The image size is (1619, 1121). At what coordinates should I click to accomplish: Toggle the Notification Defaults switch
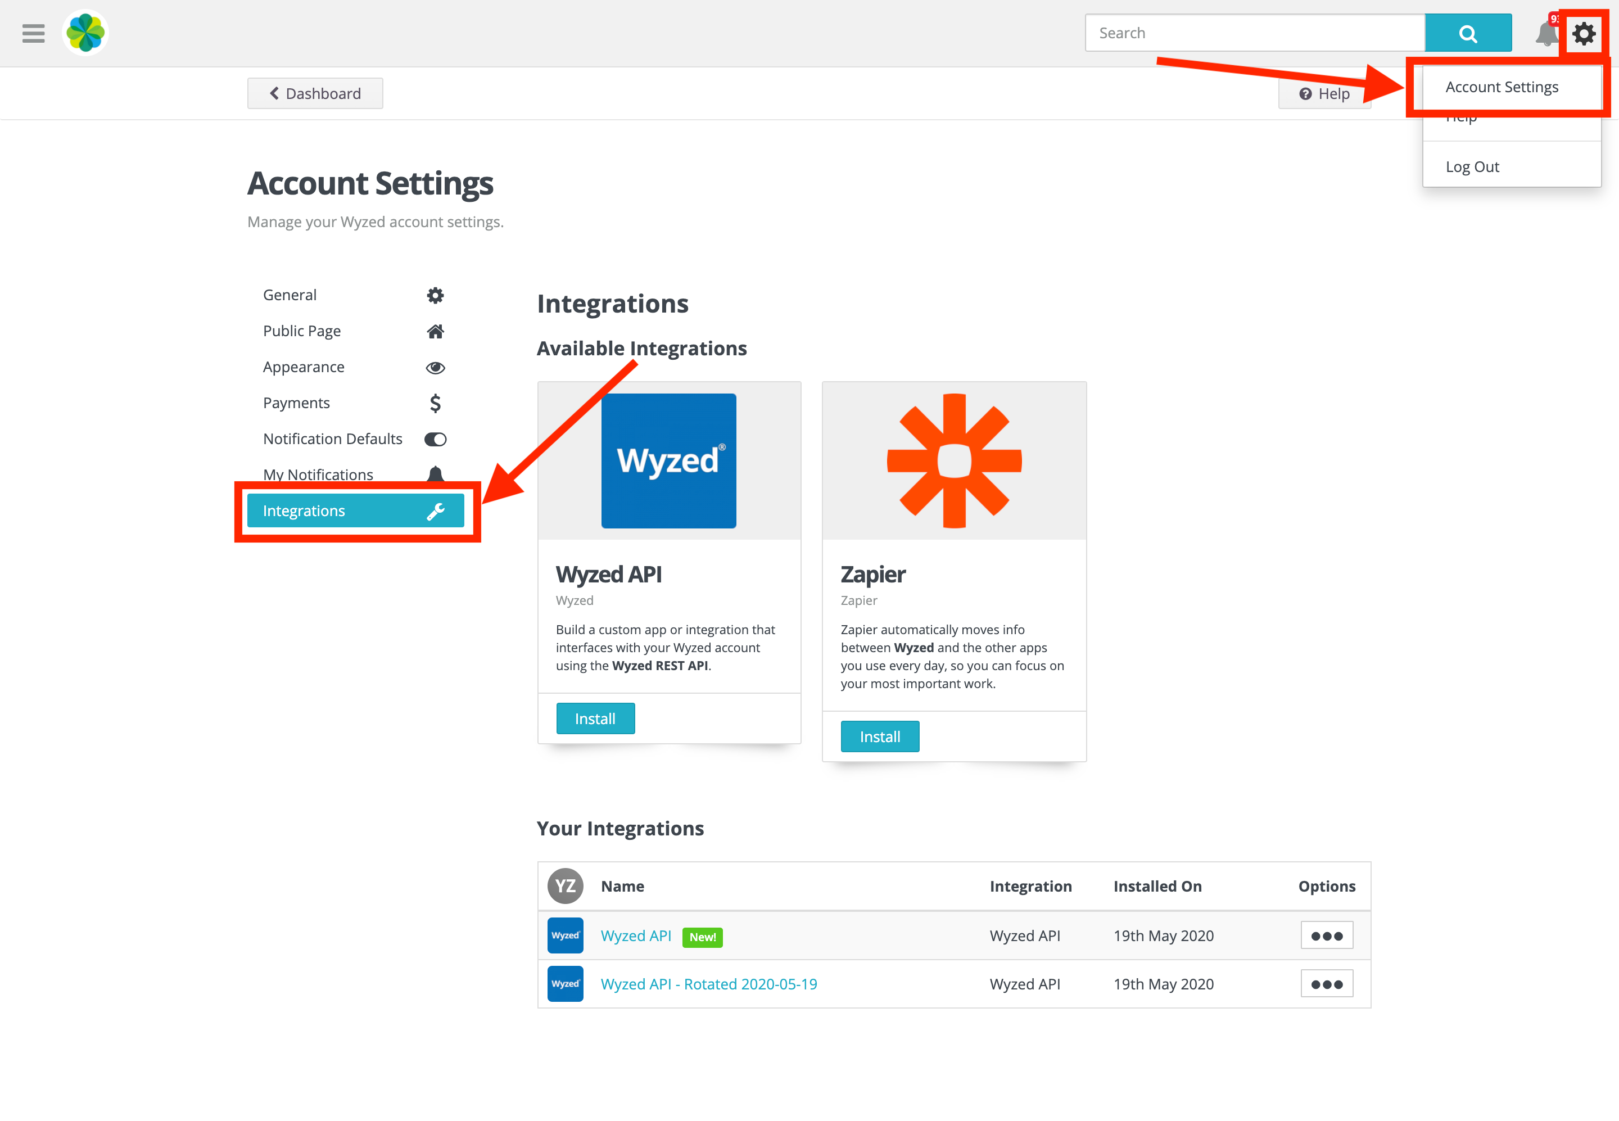pyautogui.click(x=435, y=439)
